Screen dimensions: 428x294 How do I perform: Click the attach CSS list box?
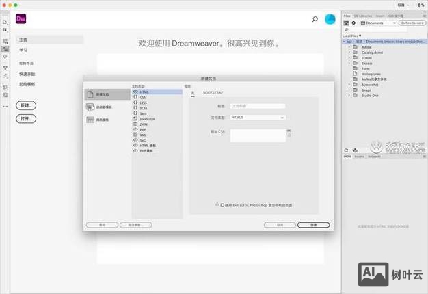click(x=258, y=135)
